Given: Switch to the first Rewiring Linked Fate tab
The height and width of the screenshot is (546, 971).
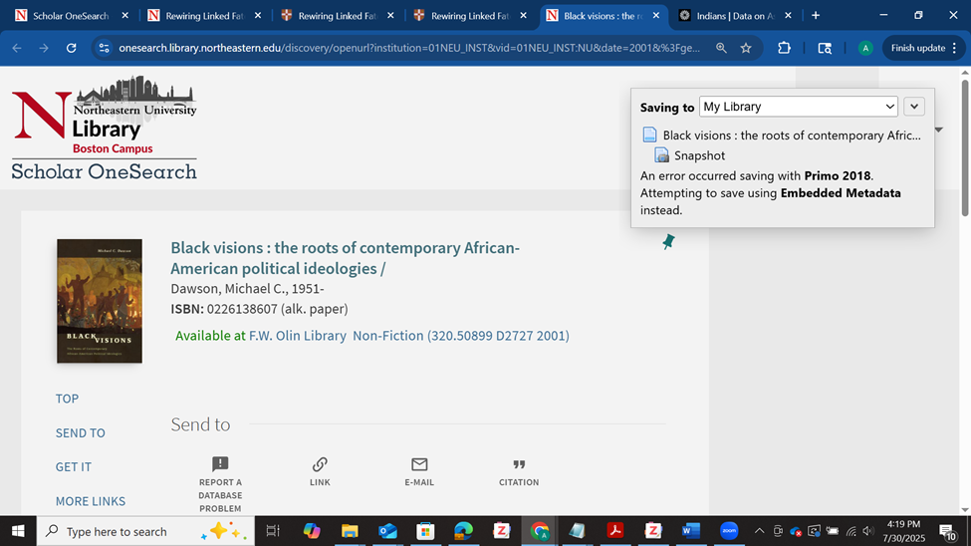Looking at the screenshot, I should (204, 16).
